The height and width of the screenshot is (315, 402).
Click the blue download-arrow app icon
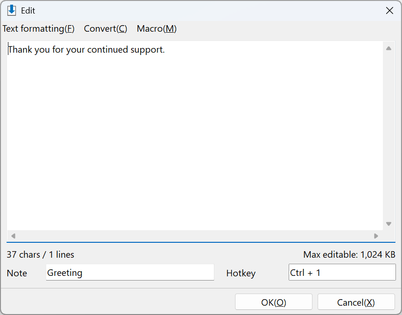(12, 11)
